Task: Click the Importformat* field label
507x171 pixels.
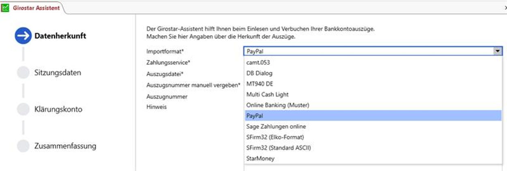Action: [x=165, y=51]
